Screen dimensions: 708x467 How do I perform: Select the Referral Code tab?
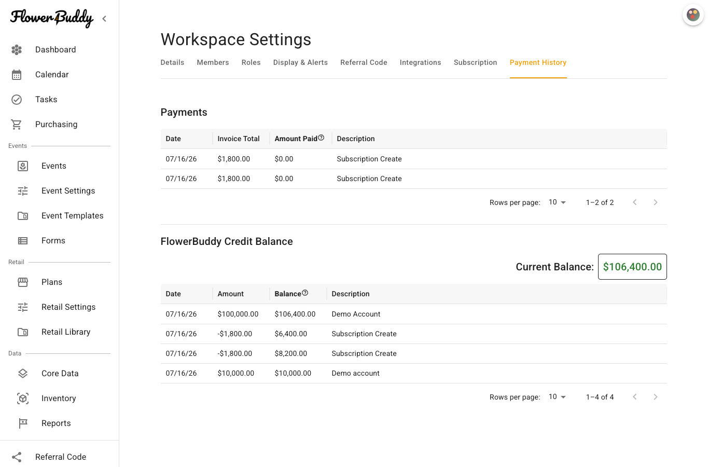[364, 62]
